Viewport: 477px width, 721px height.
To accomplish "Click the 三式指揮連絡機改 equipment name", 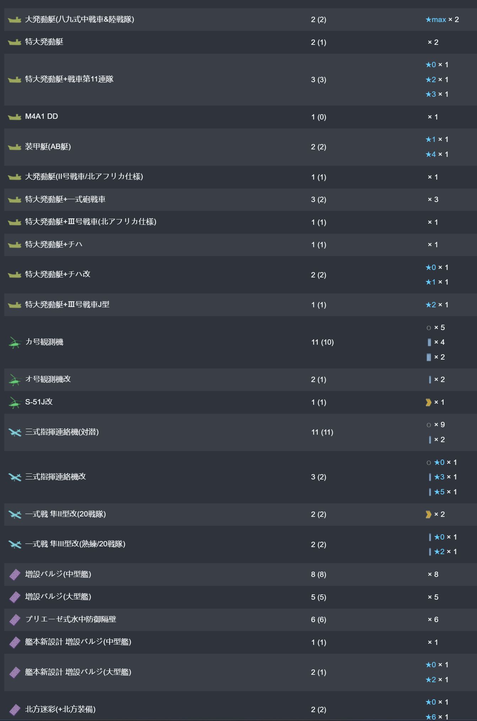I will pyautogui.click(x=55, y=477).
